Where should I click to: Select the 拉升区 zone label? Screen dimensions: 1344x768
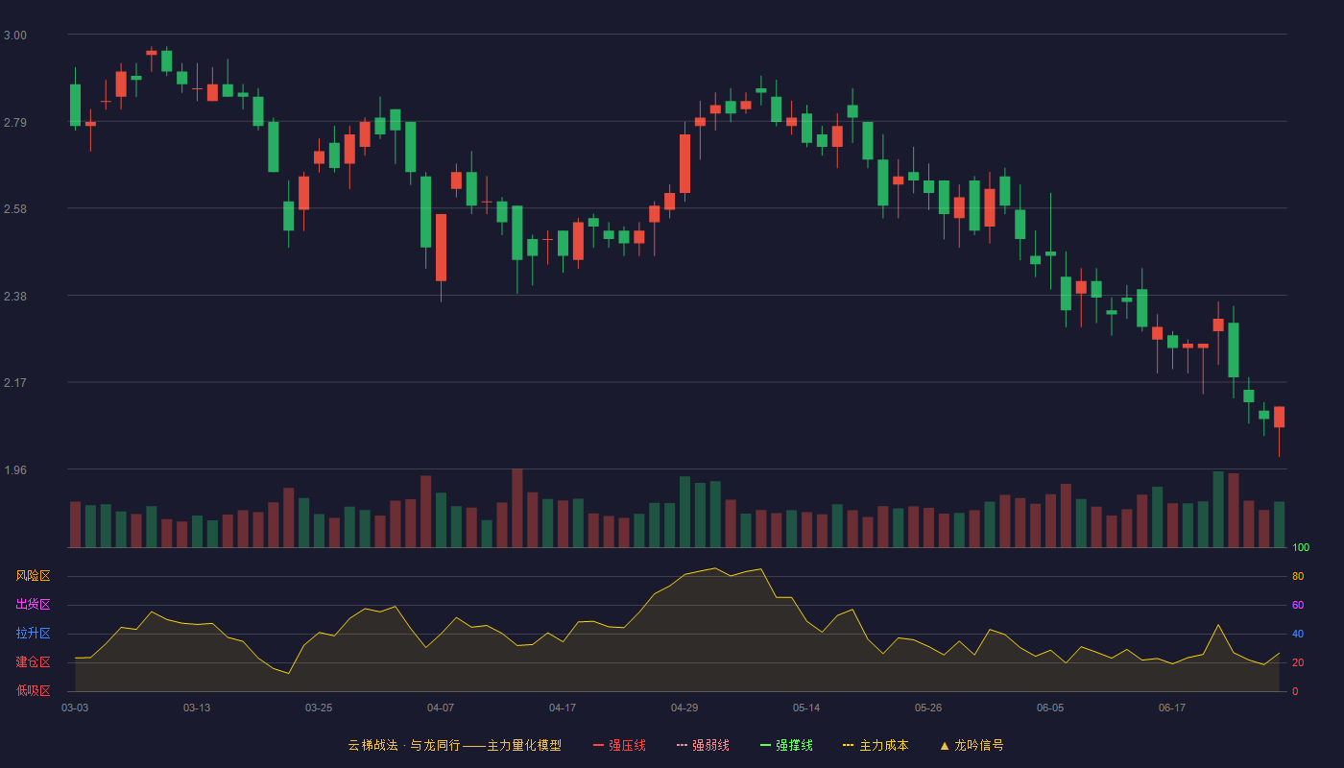33,634
